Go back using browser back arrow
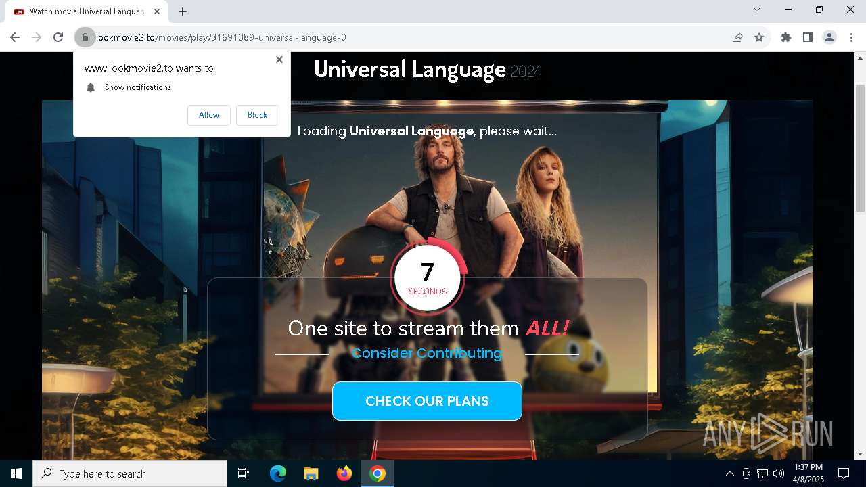Viewport: 866px width, 487px height. click(x=15, y=37)
